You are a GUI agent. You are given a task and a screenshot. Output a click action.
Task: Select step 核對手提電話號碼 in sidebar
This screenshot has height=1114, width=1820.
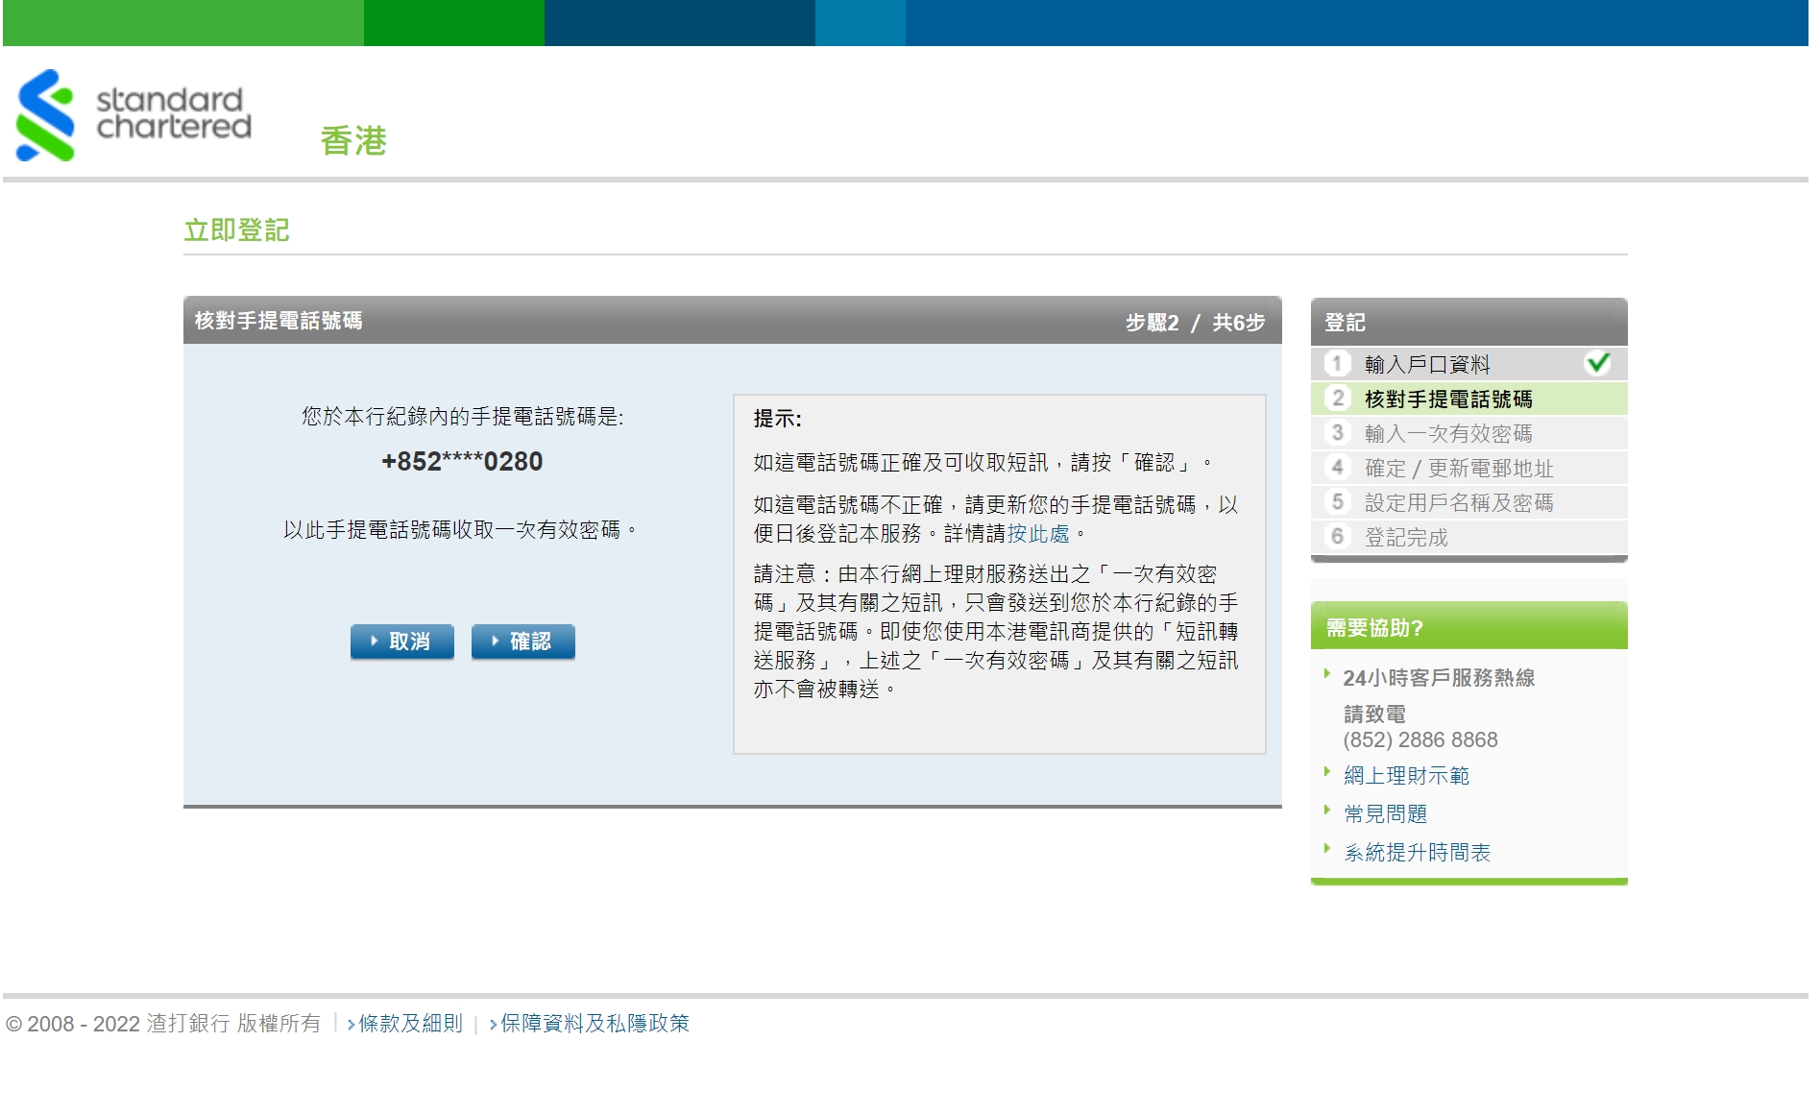pyautogui.click(x=1447, y=400)
